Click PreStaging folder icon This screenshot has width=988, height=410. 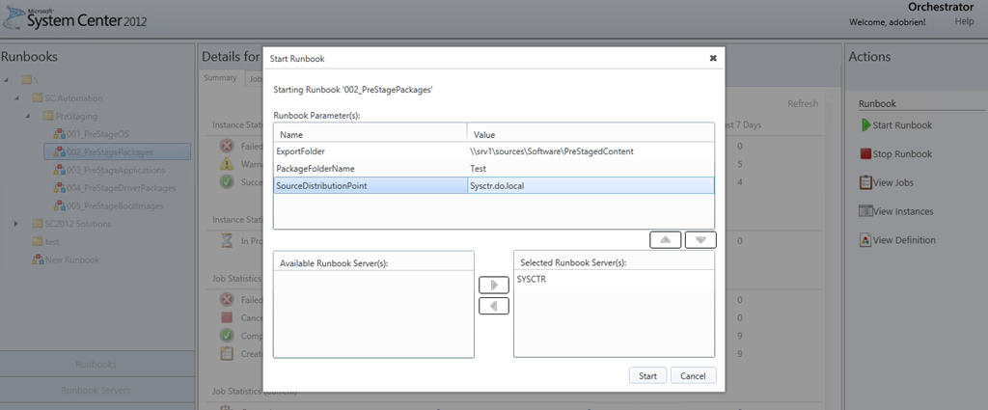point(48,117)
